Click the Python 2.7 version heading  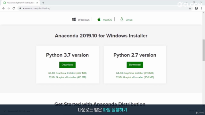point(135,55)
